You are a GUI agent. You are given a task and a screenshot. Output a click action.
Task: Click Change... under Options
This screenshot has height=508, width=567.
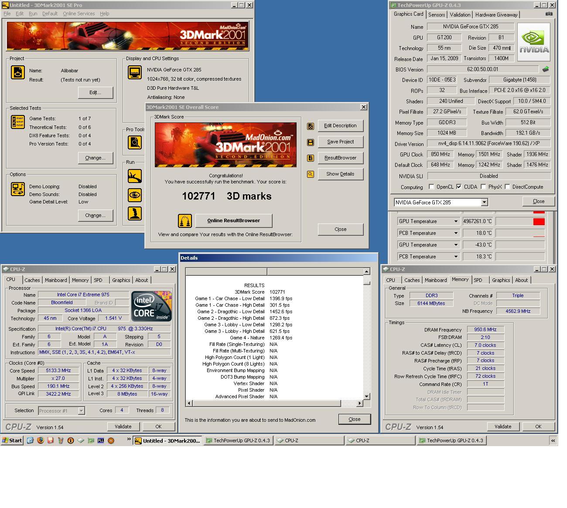pos(95,215)
